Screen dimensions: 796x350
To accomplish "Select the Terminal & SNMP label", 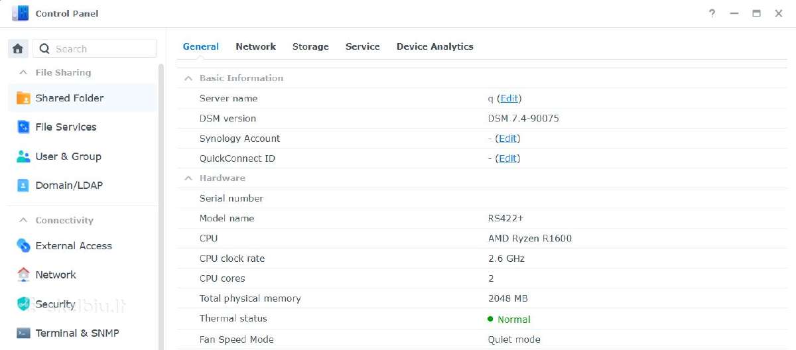I will click(x=77, y=333).
